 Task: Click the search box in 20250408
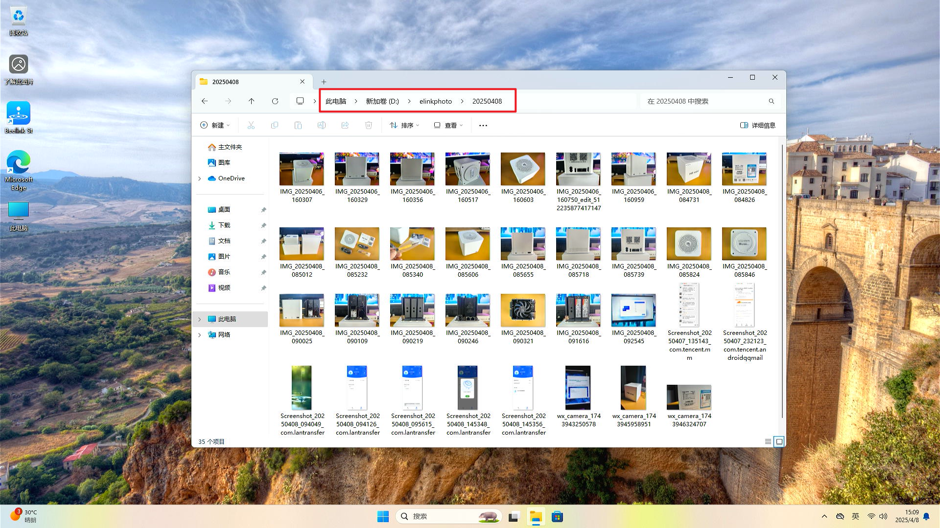click(705, 101)
